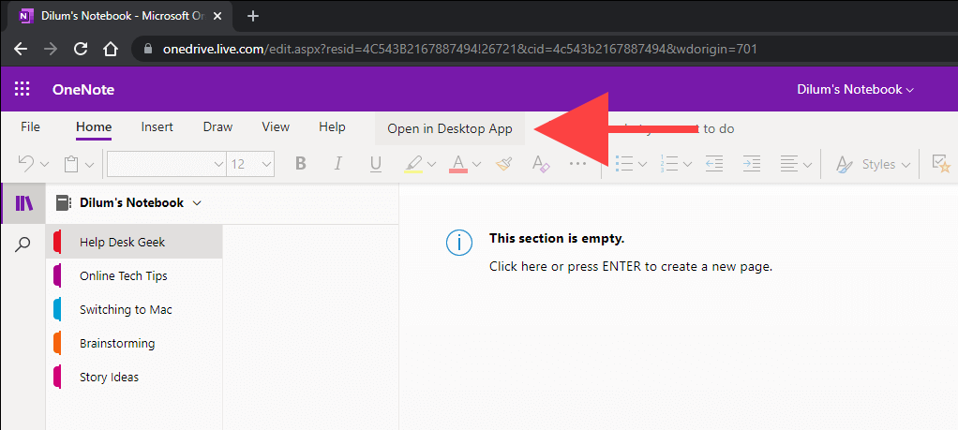Image resolution: width=958 pixels, height=430 pixels.
Task: Switch to the Insert tab
Action: pyautogui.click(x=157, y=127)
